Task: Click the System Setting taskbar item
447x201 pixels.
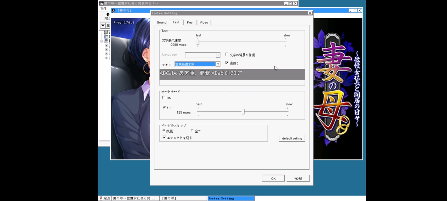Action: point(231,198)
